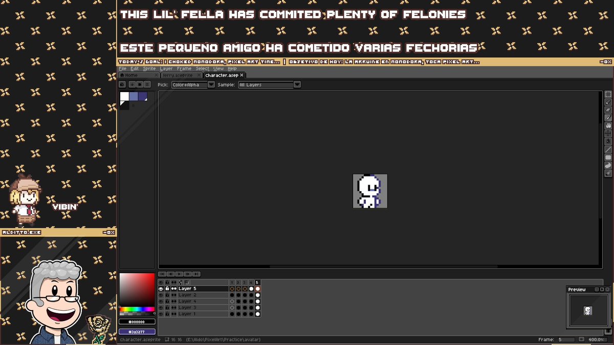This screenshot has width=614, height=345.
Task: Click the palette lock icon button
Action: 122,84
